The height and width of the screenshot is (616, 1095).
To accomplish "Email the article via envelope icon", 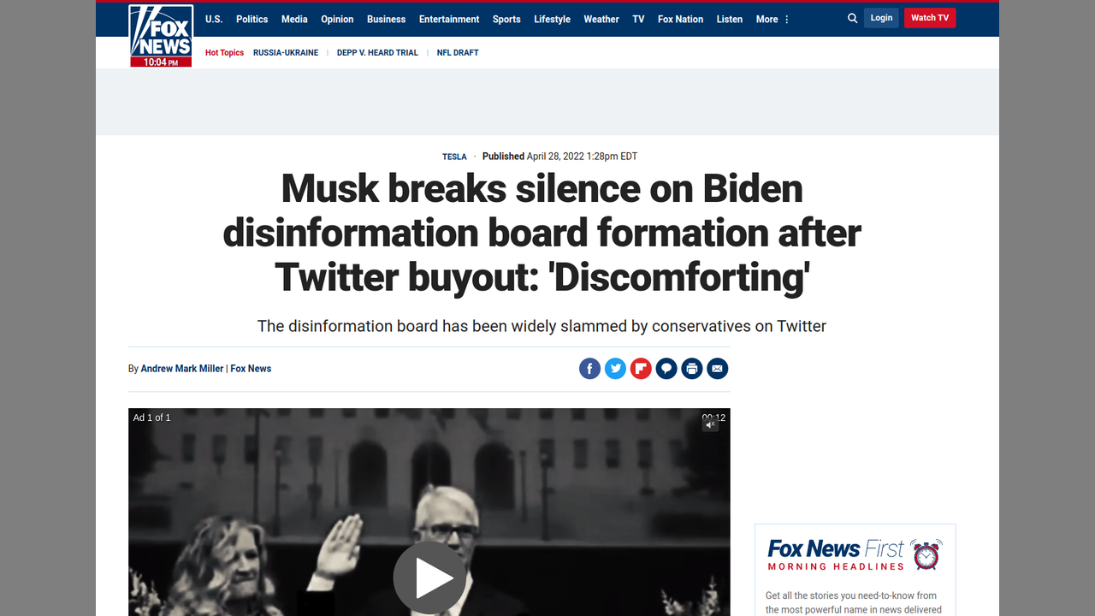I will (718, 369).
